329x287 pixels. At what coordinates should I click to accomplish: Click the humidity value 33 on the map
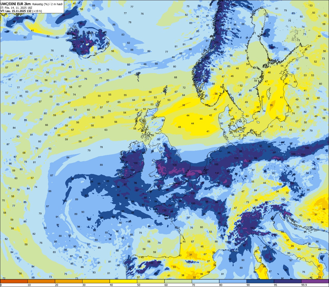point(174,267)
